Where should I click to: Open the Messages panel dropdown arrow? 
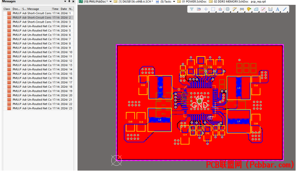(x=65, y=1)
